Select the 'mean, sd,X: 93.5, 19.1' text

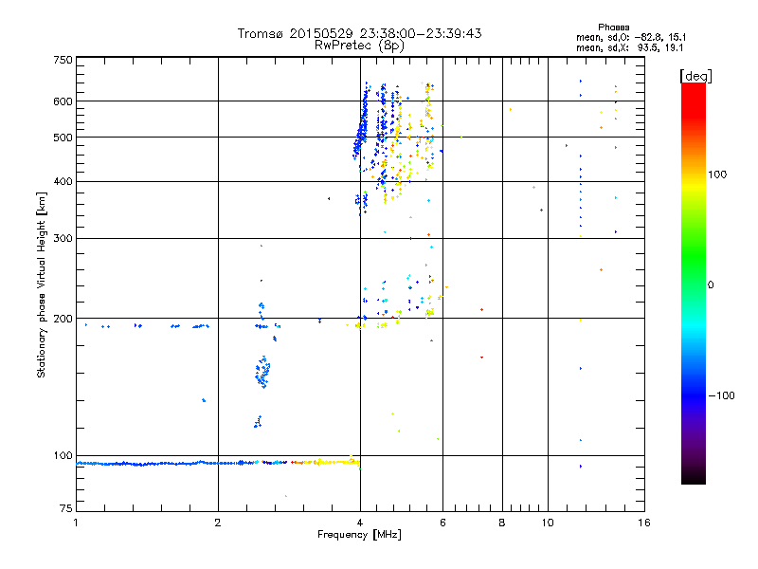(x=629, y=47)
